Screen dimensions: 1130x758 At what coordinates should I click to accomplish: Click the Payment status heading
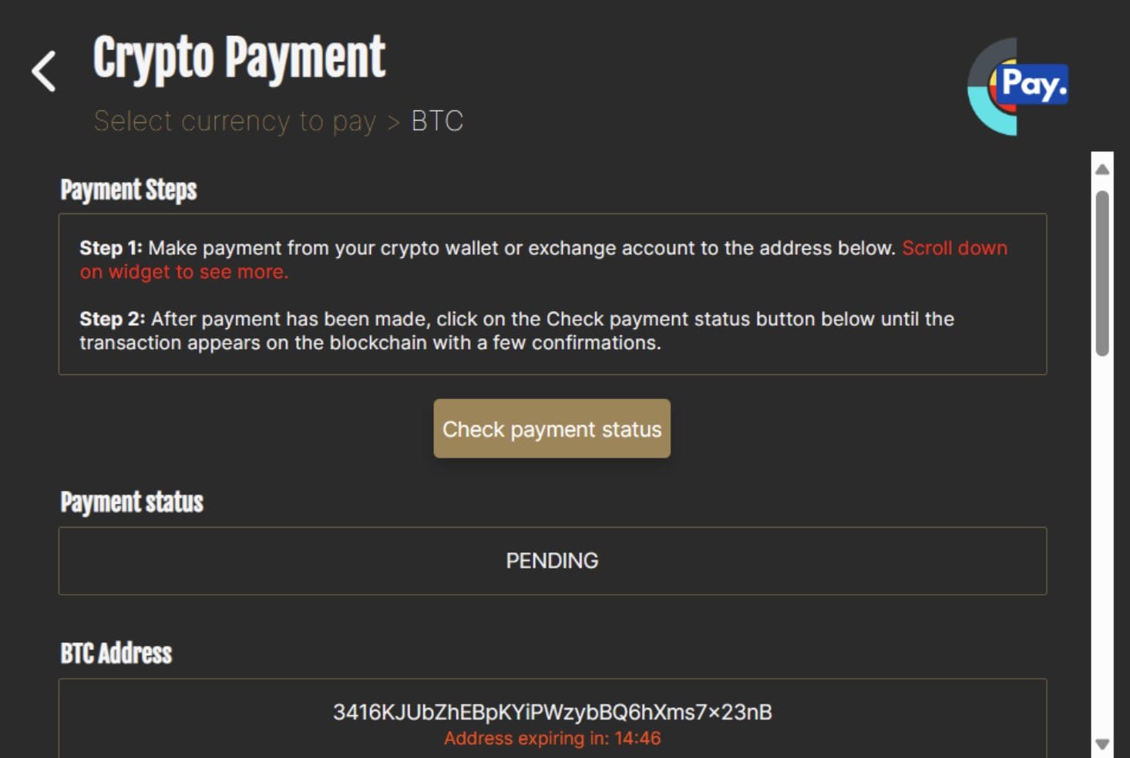tap(132, 502)
